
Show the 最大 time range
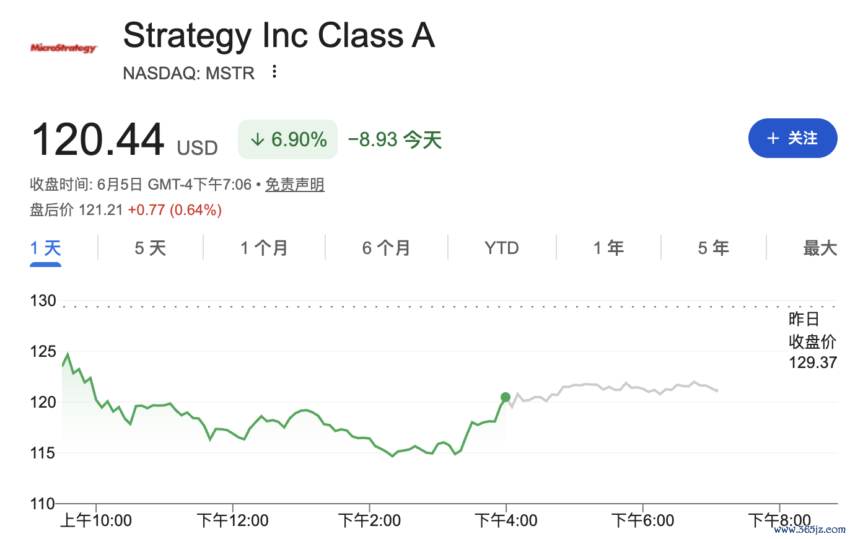[820, 248]
